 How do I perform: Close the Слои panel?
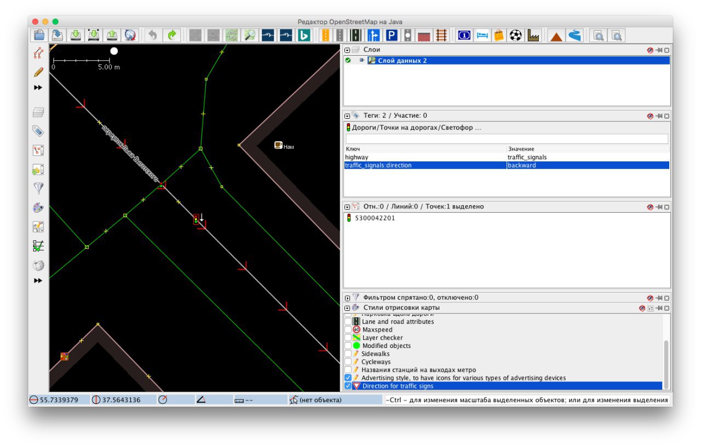coord(666,50)
